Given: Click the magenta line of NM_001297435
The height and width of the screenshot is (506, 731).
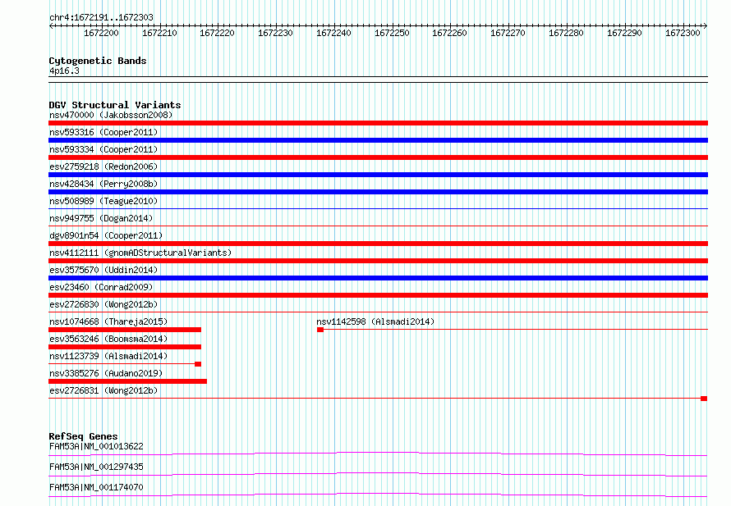Looking at the screenshot, I should [378, 474].
